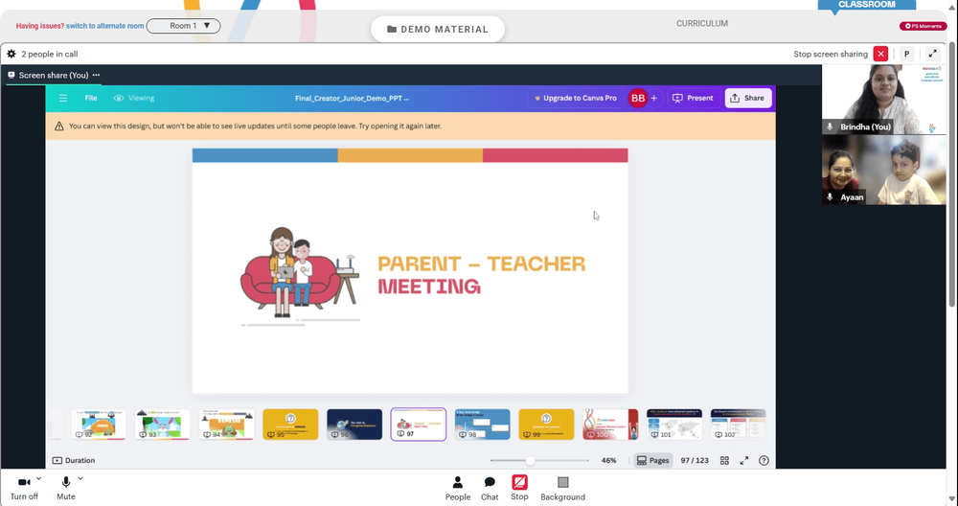Image resolution: width=958 pixels, height=506 pixels.
Task: Click the sofa illustration on slide
Action: (300, 276)
